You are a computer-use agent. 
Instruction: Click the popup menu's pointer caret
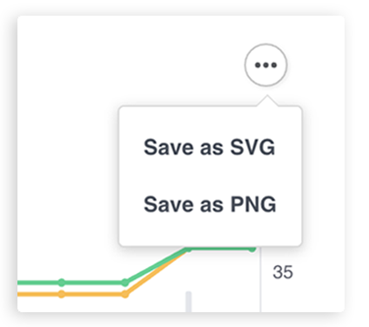pyautogui.click(x=267, y=101)
